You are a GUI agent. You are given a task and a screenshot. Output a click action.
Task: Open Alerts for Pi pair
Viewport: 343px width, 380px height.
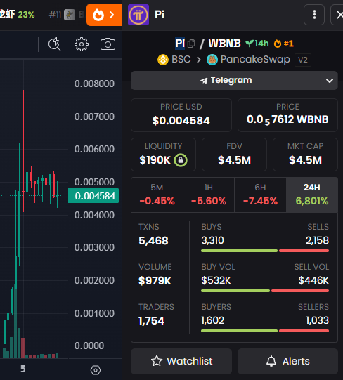click(x=287, y=361)
